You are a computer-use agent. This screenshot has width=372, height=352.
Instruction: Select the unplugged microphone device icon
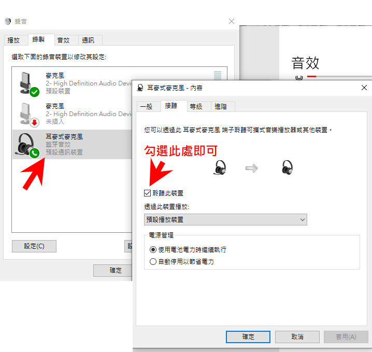coord(29,115)
